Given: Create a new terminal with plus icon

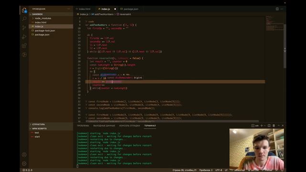Looking at the screenshot, I should (262, 126).
